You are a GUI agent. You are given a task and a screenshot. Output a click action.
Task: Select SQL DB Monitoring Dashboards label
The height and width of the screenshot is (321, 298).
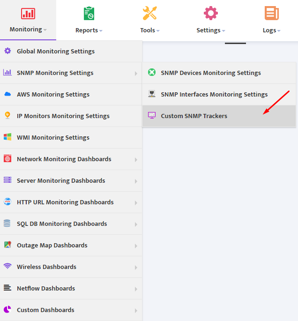62,224
